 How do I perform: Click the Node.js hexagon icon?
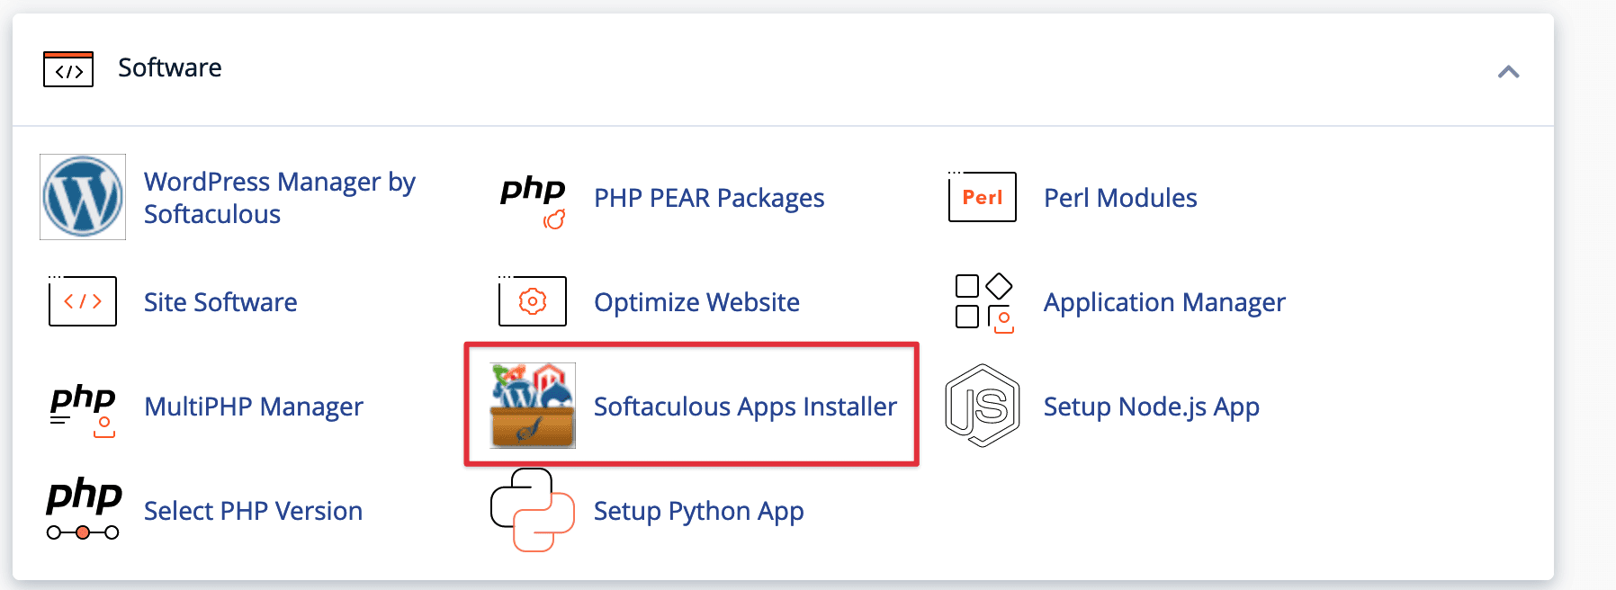[982, 406]
